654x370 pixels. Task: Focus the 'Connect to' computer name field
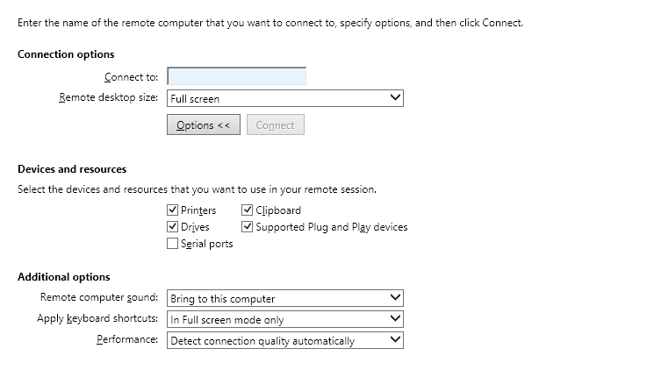click(236, 76)
